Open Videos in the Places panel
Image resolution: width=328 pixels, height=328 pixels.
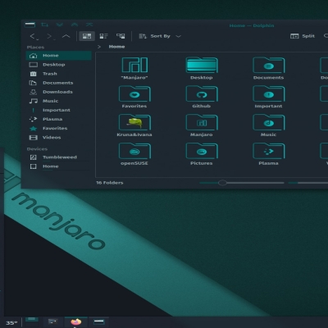point(59,137)
